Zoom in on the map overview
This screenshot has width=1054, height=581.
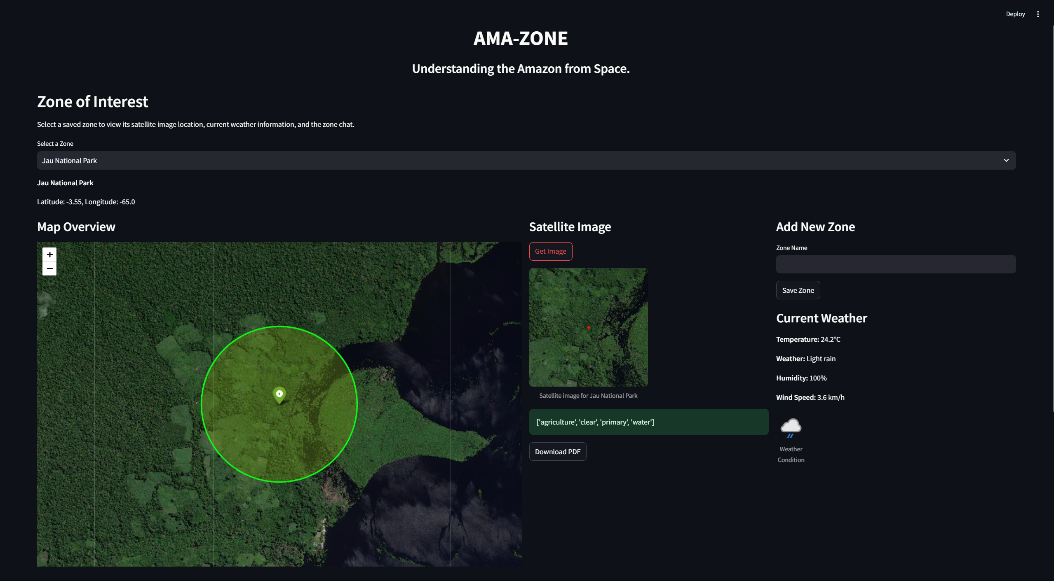pyautogui.click(x=49, y=254)
